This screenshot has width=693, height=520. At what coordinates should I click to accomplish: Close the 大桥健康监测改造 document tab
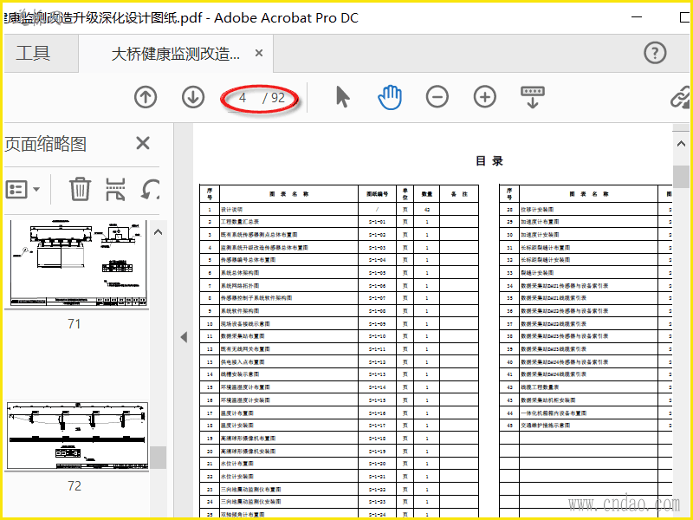click(259, 54)
